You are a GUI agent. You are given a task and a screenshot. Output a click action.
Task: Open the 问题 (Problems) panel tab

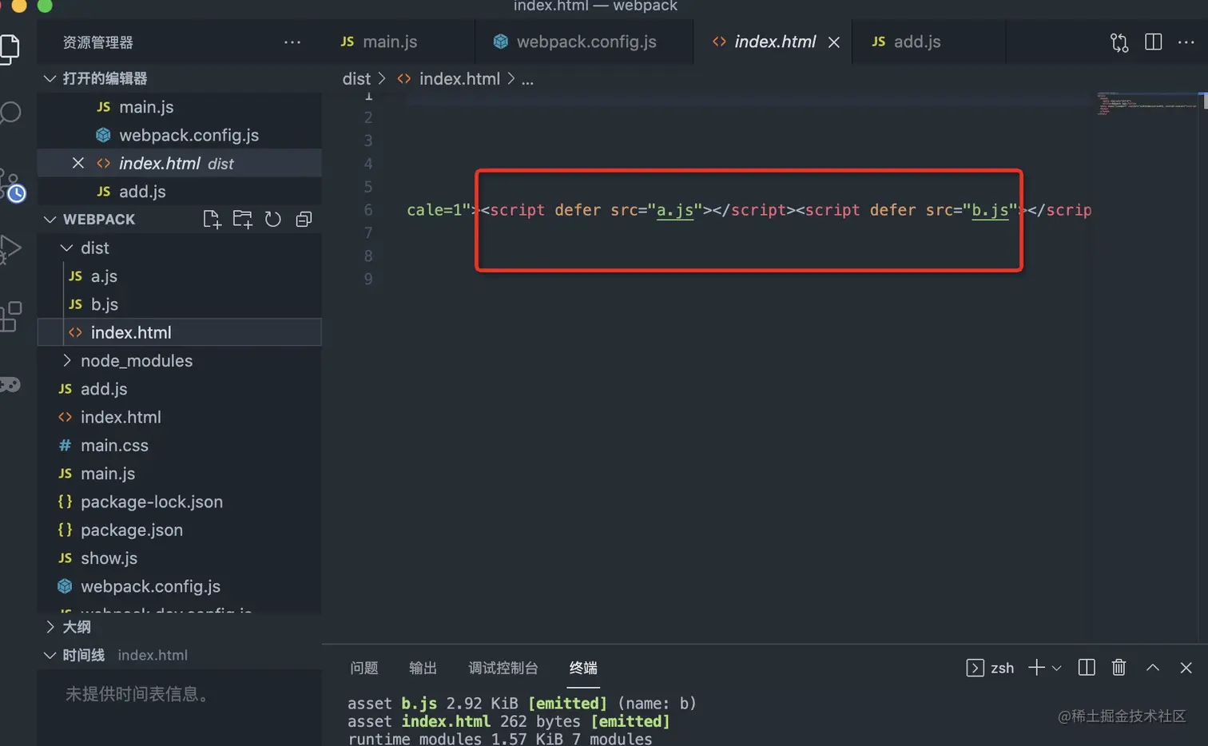pyautogui.click(x=364, y=668)
